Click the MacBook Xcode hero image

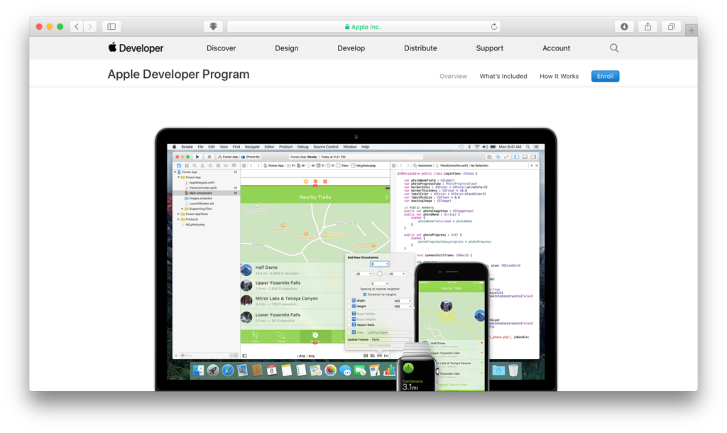(x=356, y=260)
